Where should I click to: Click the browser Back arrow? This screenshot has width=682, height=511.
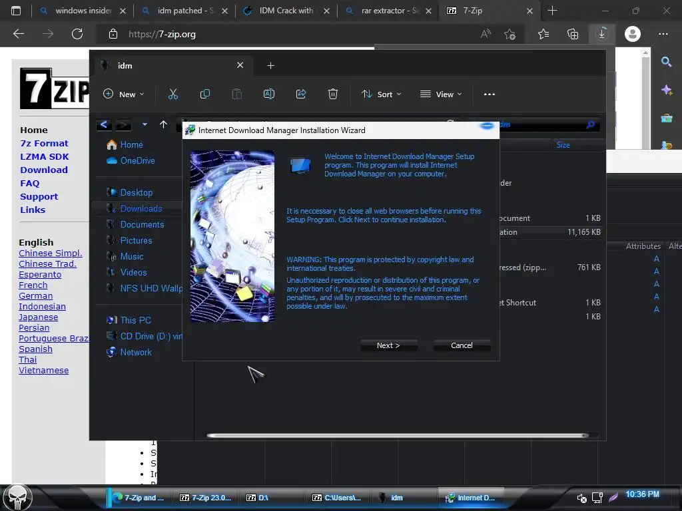[x=19, y=34]
